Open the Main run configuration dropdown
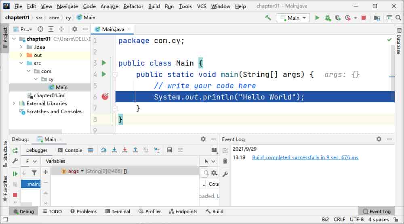 [293, 18]
